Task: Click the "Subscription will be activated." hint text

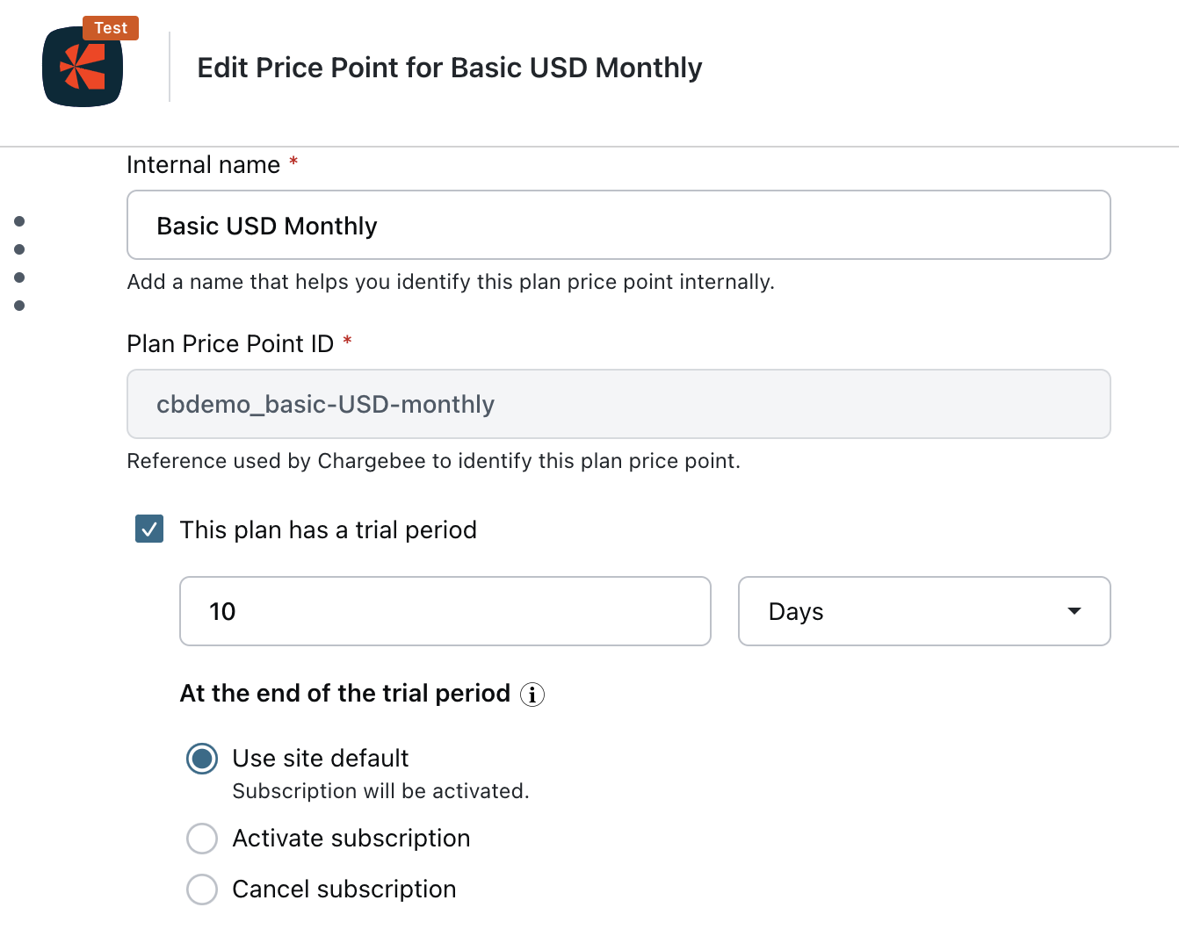Action: click(380, 791)
